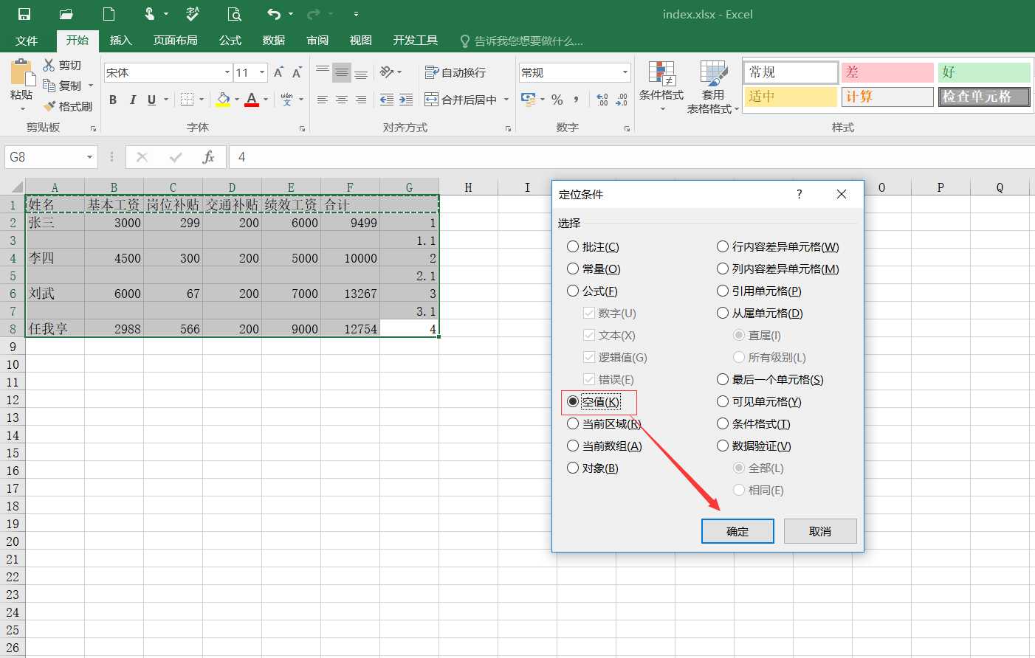Switch to the 开发工具 tab
Screen dimensions: 1035x658
click(416, 41)
